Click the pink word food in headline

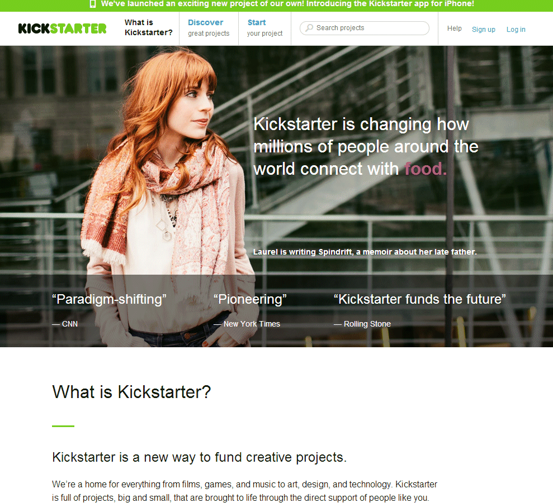[x=426, y=169]
